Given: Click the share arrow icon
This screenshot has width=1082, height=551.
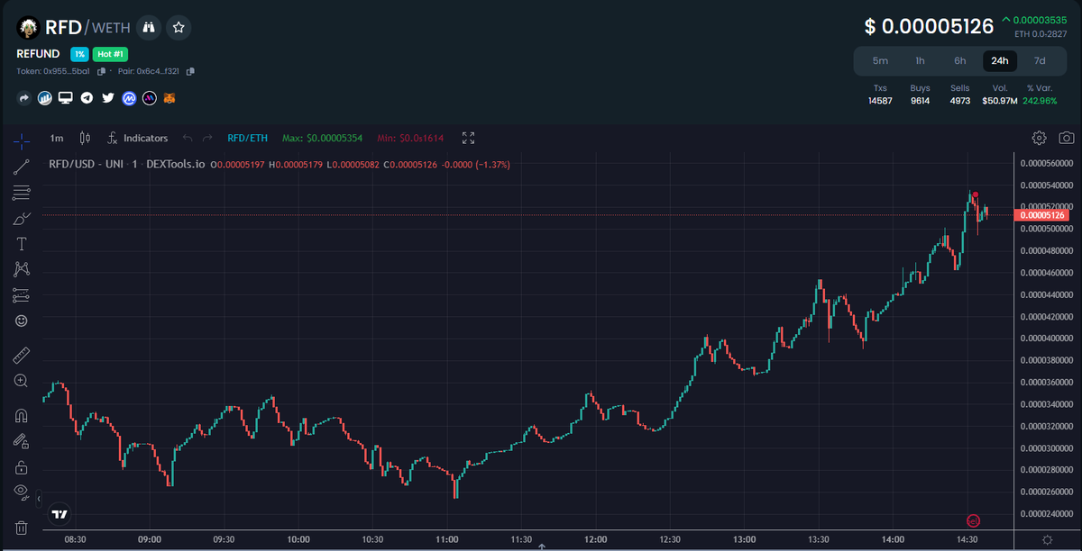Looking at the screenshot, I should [24, 97].
